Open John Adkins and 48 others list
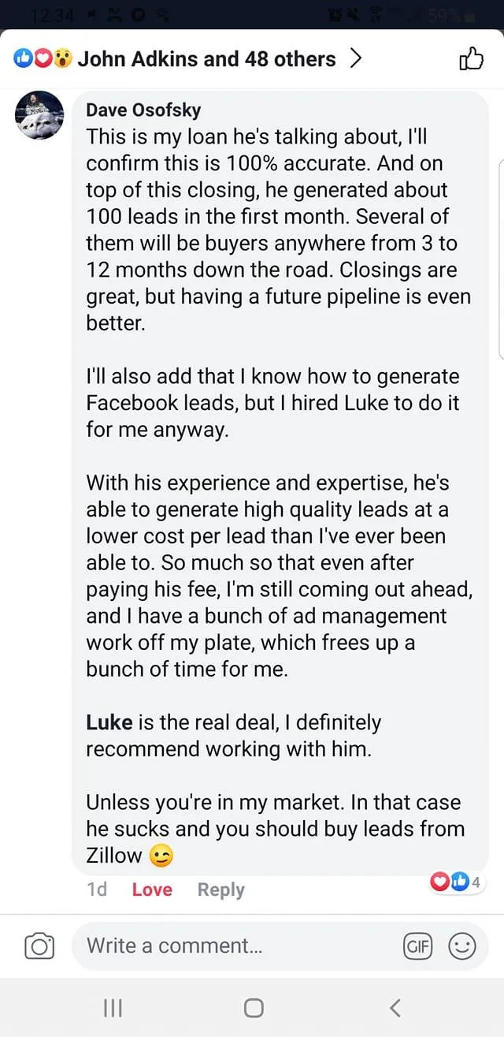This screenshot has width=504, height=1037. point(206,59)
